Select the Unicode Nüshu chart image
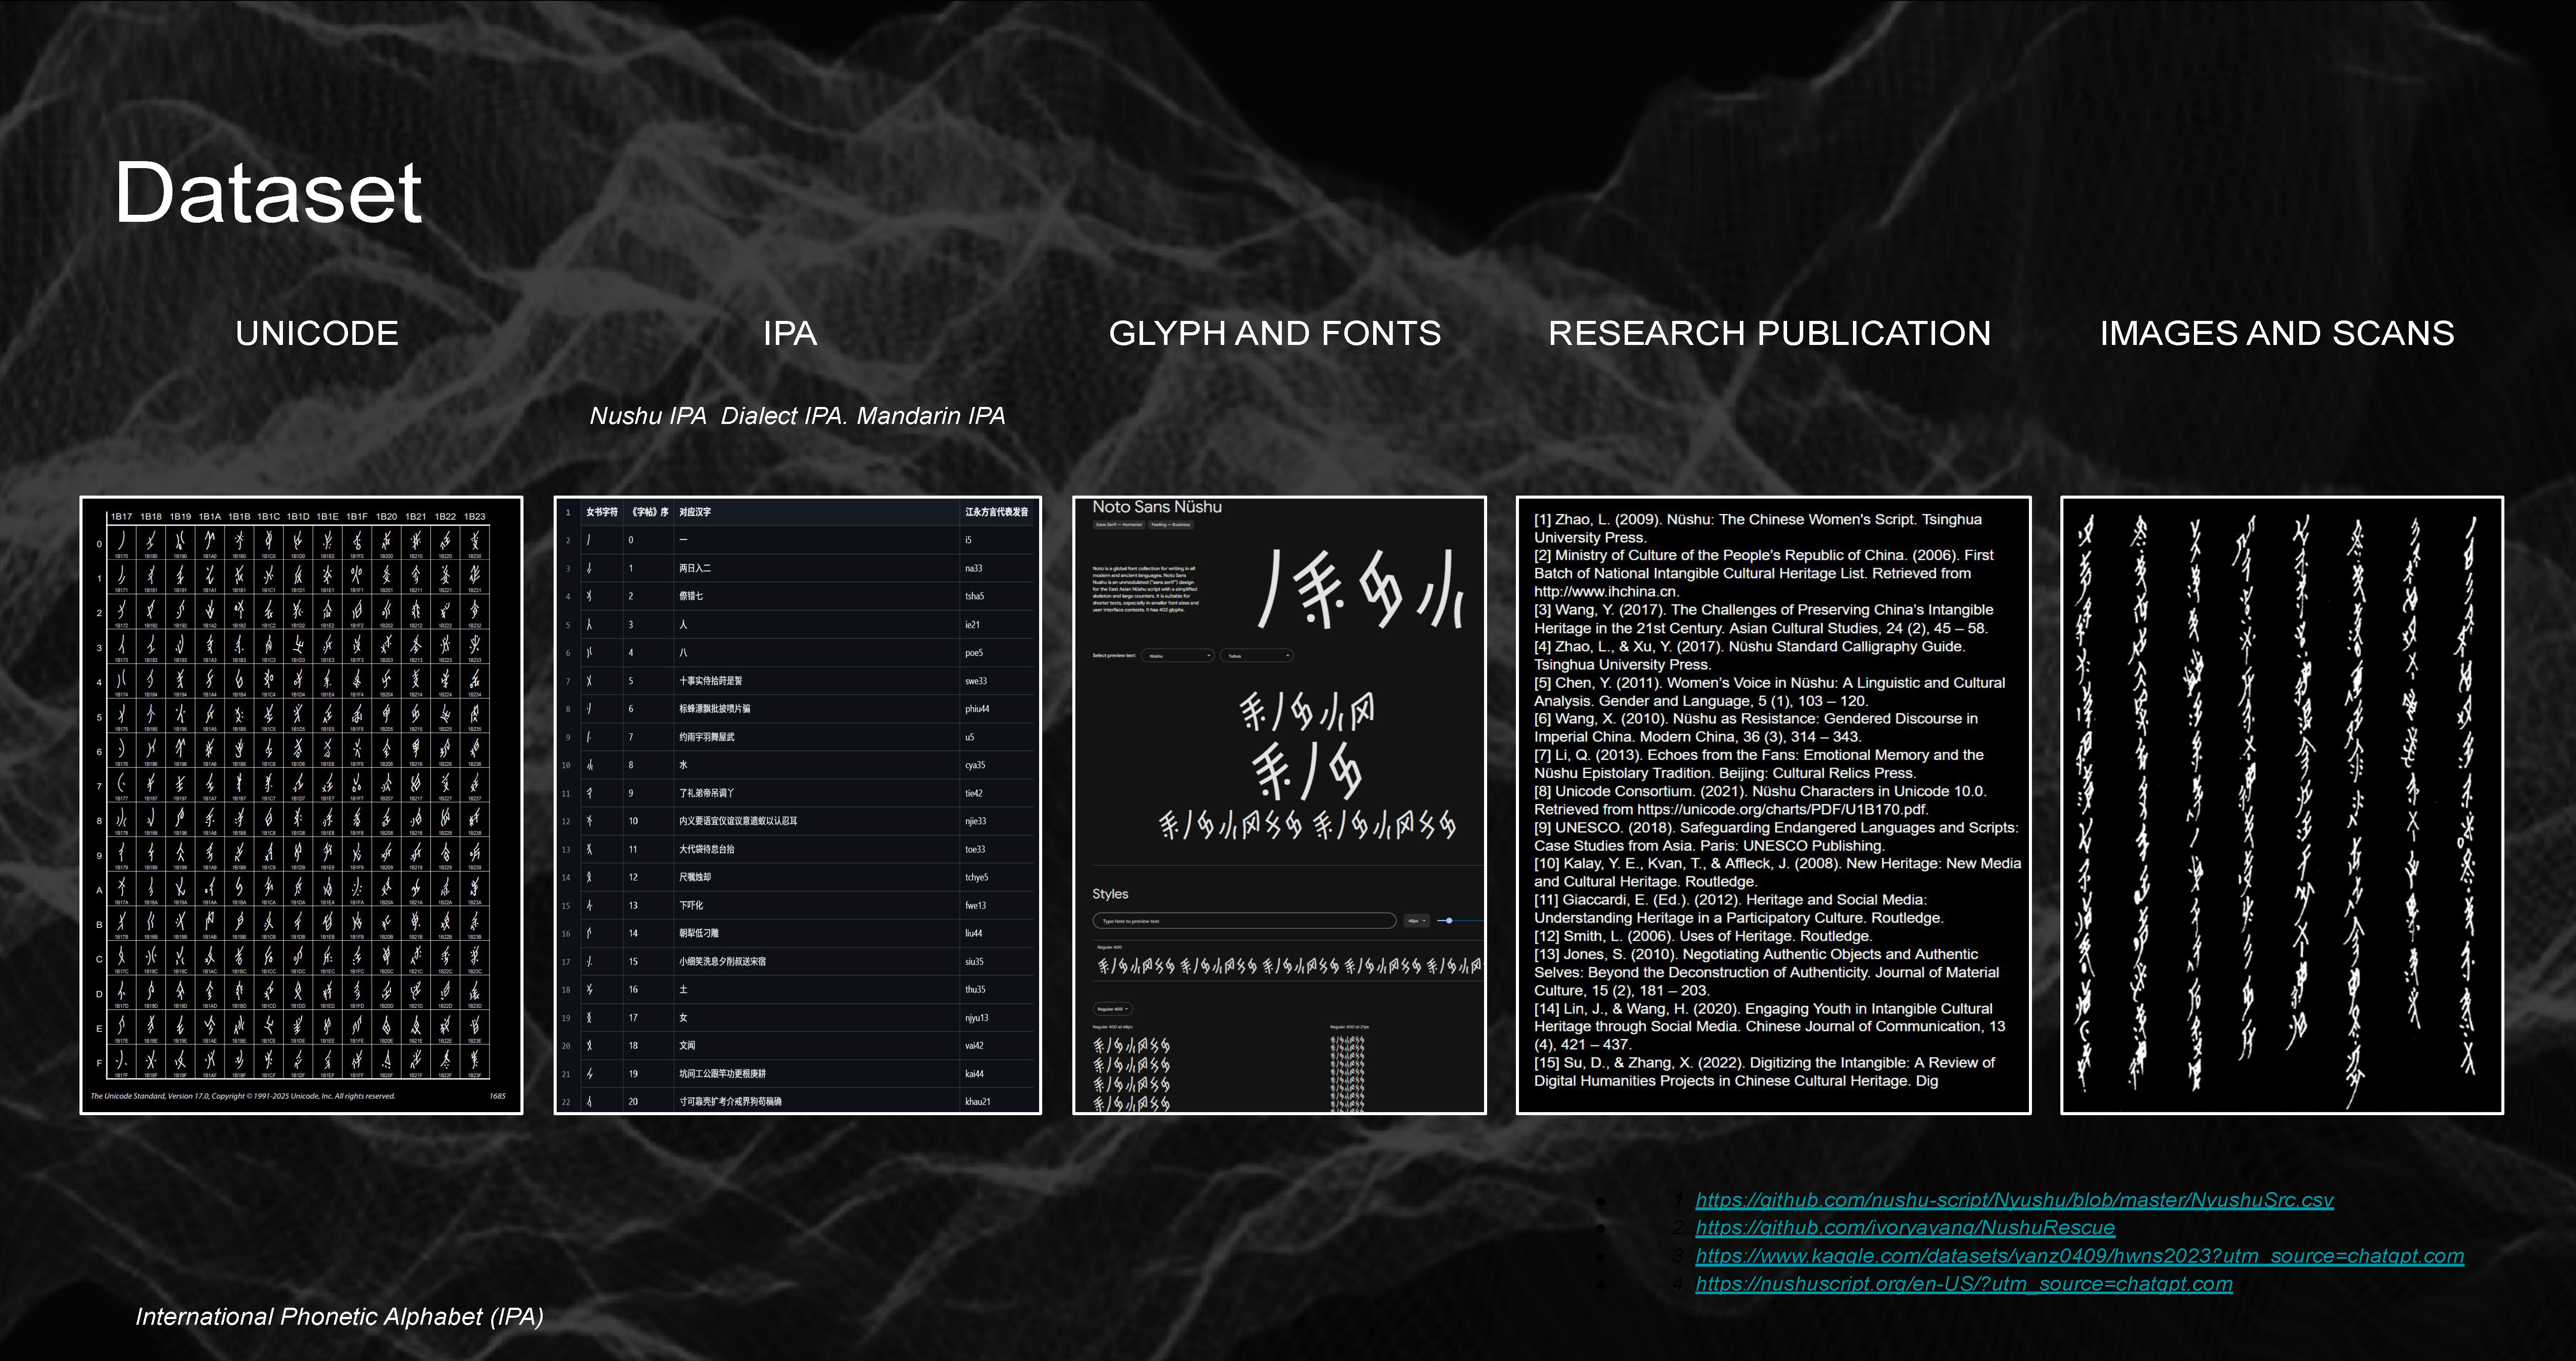The height and width of the screenshot is (1361, 2576). tap(301, 805)
